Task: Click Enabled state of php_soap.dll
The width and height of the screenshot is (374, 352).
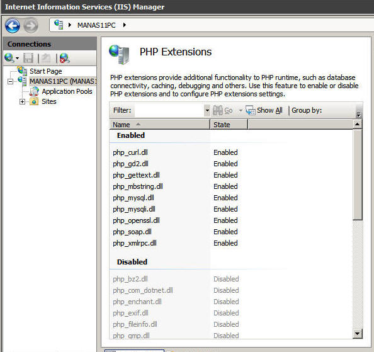Action: [x=225, y=232]
